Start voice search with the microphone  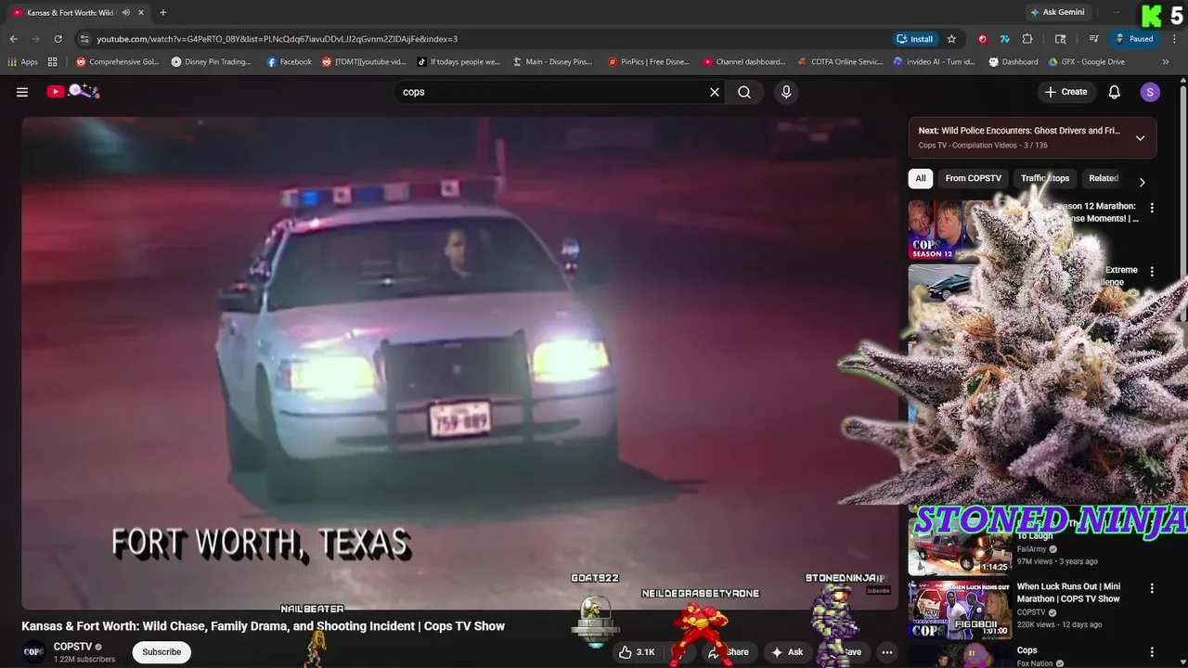click(x=786, y=92)
